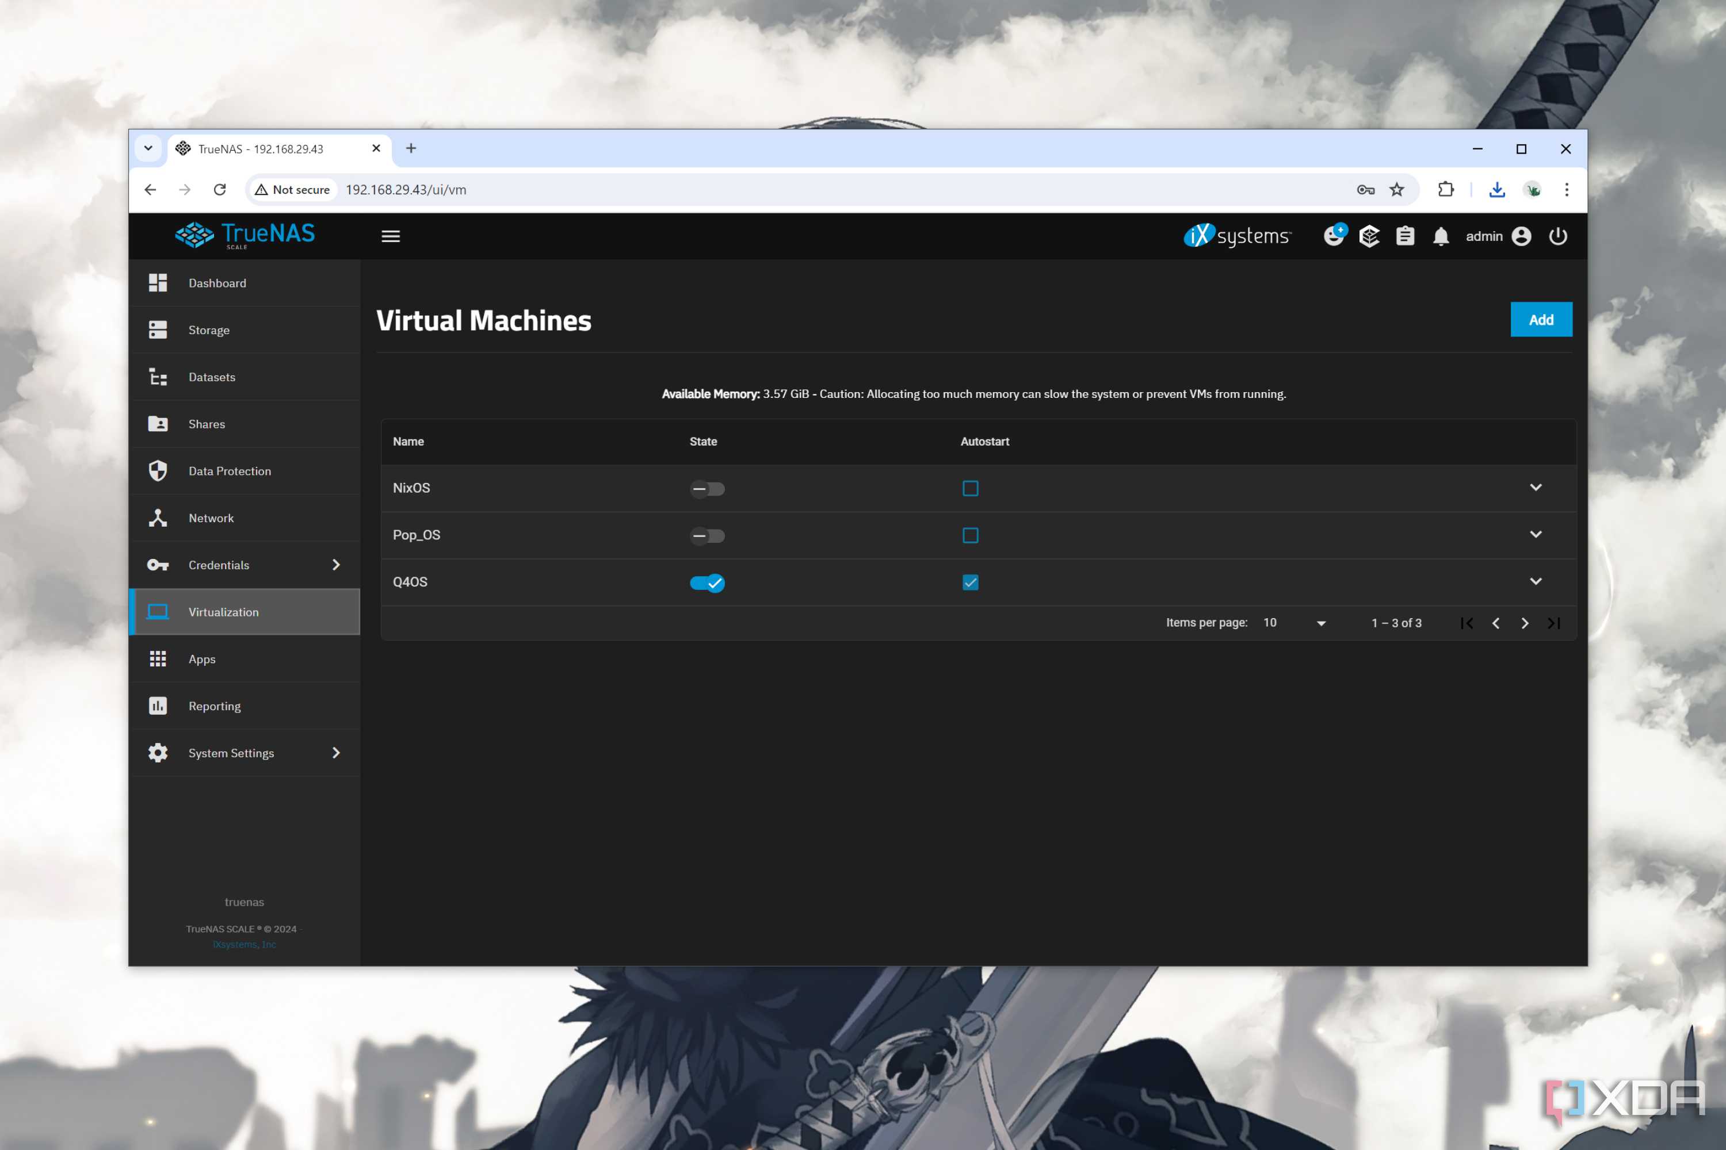Click the Add virtual machine button
The image size is (1726, 1150).
point(1541,320)
